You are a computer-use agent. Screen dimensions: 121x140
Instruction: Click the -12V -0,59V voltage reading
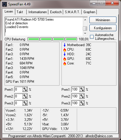(56, 111)
